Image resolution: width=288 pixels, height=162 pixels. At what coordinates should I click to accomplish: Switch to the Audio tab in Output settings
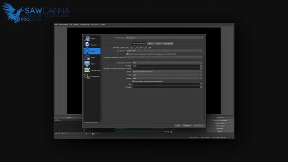coord(158,44)
